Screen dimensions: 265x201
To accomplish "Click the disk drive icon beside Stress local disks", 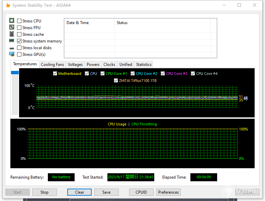I will tap(12, 48).
